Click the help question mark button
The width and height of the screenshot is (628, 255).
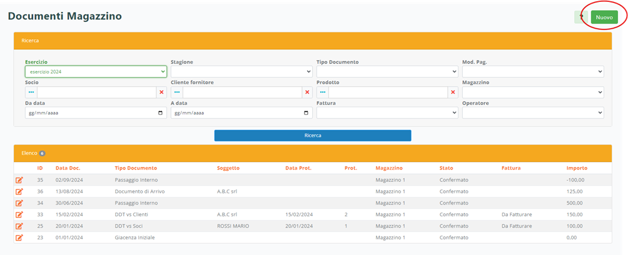tap(580, 17)
